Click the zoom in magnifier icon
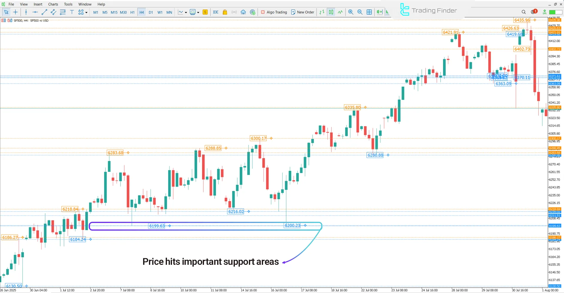Image resolution: width=564 pixels, height=293 pixels. tap(351, 12)
